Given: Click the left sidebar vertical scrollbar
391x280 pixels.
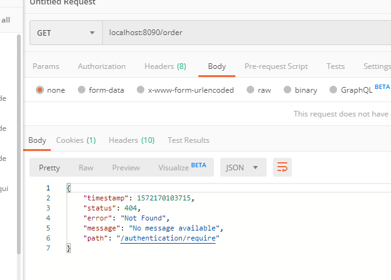Looking at the screenshot, I should pos(19,144).
